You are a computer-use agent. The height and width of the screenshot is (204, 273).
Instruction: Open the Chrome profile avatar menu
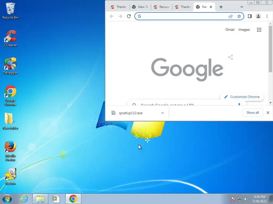(258, 16)
